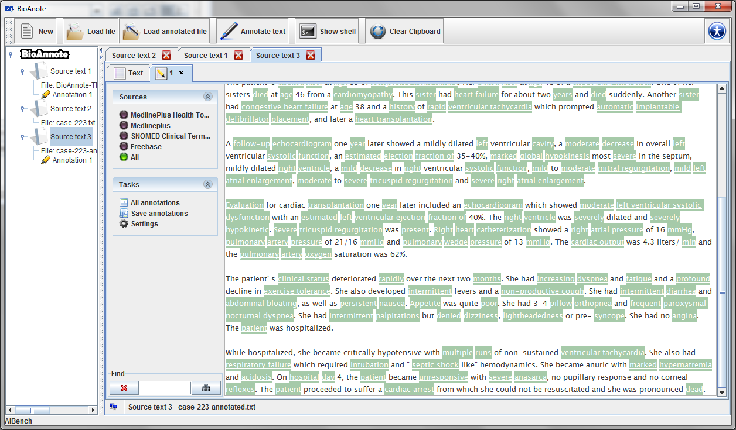736x430 pixels.
Task: Open the Settings task link
Action: click(144, 224)
